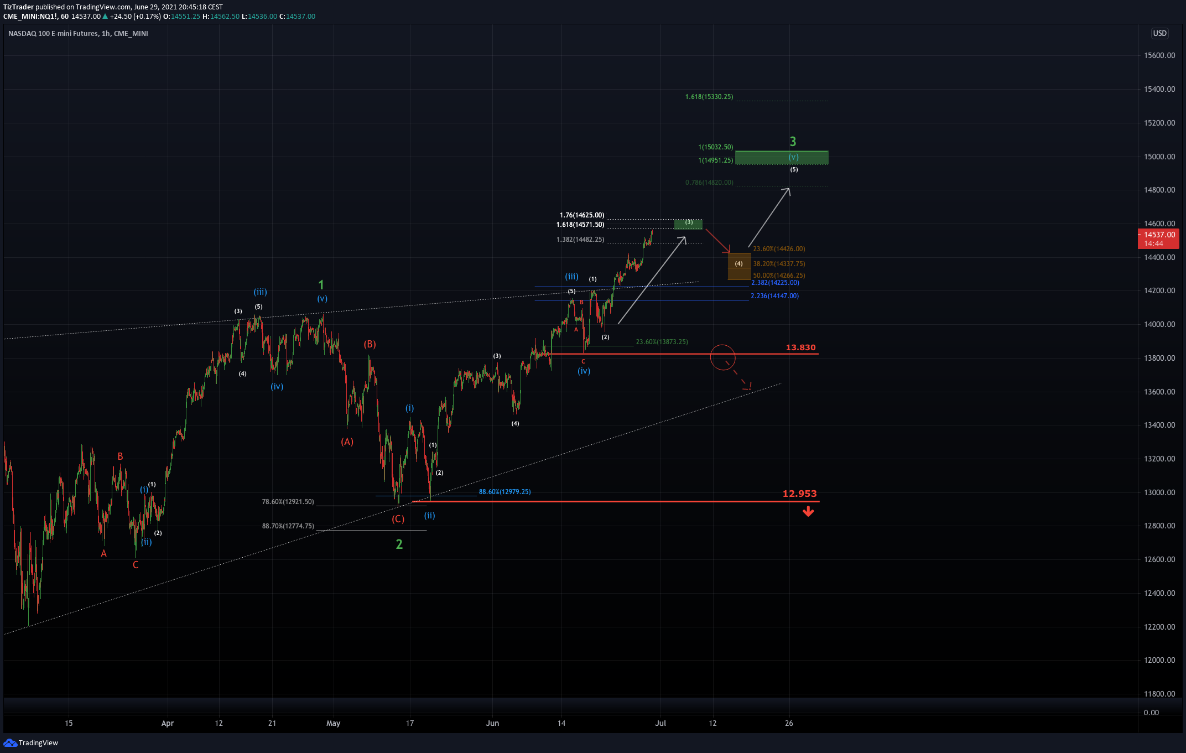Select the CME_MINI:NQ1! symbol text
This screenshot has height=753, width=1186.
[31, 17]
